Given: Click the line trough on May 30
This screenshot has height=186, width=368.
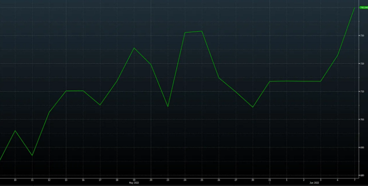Looking at the screenshot, I should (x=253, y=107).
